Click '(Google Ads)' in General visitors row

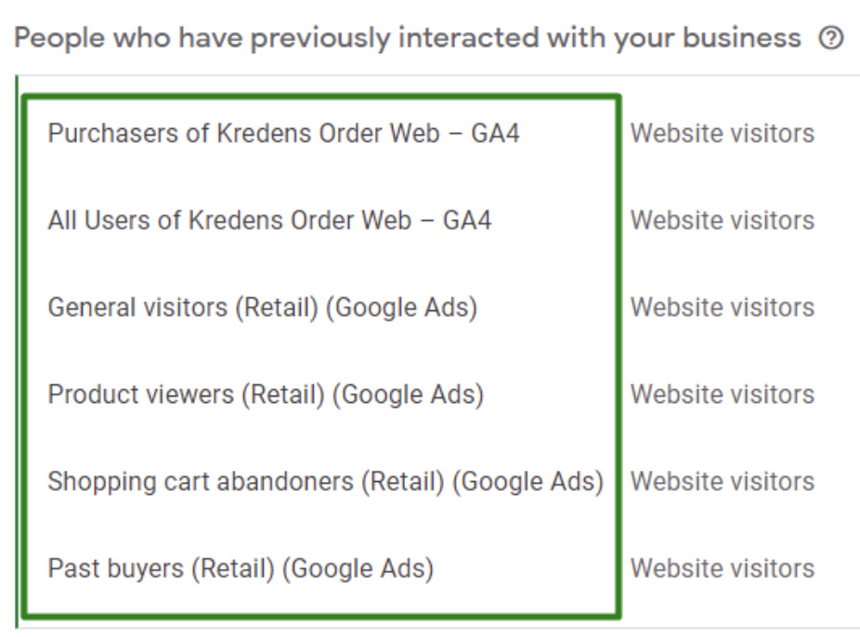[x=401, y=307]
